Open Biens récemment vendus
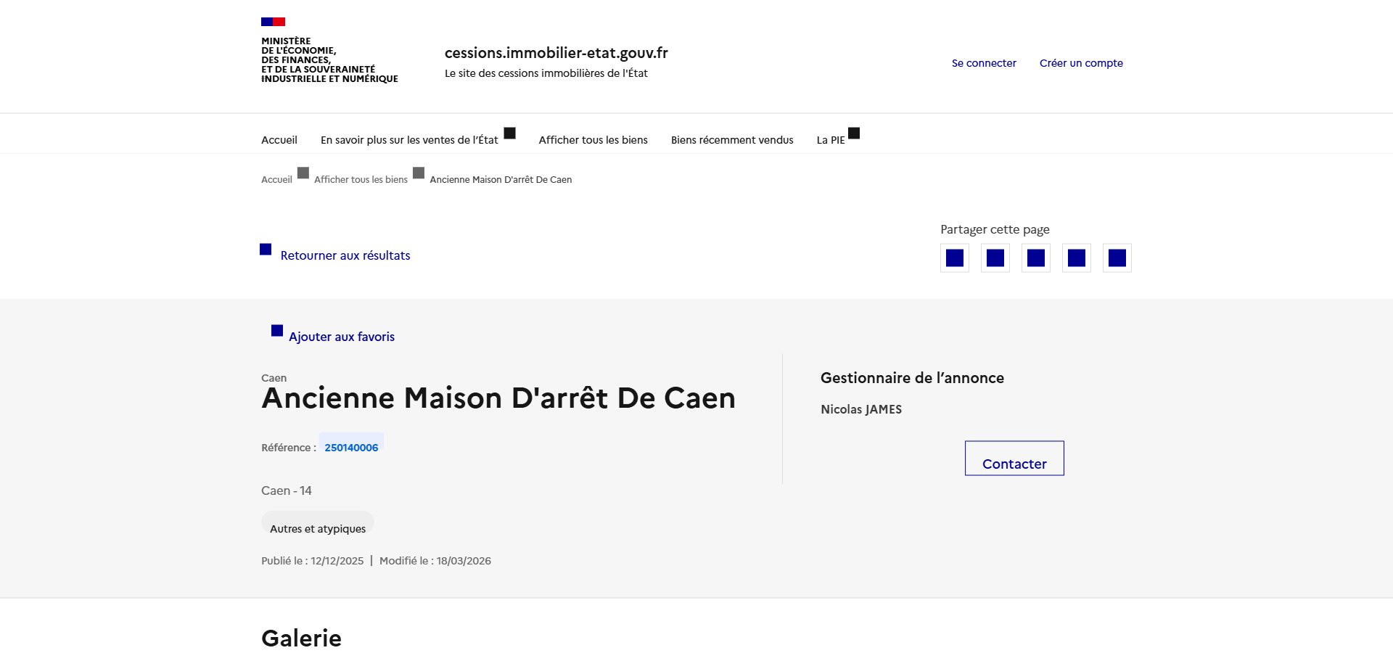This screenshot has height=653, width=1393. click(731, 139)
